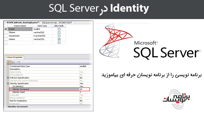Select the Identity Increment property row
The width and height of the screenshot is (204, 114).
49,89
